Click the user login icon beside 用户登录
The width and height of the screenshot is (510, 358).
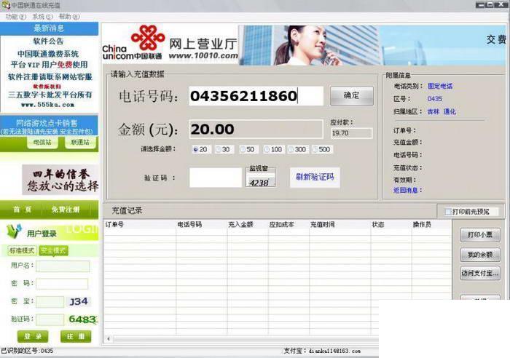15,231
